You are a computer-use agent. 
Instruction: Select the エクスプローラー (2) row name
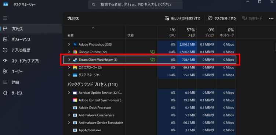91,67
